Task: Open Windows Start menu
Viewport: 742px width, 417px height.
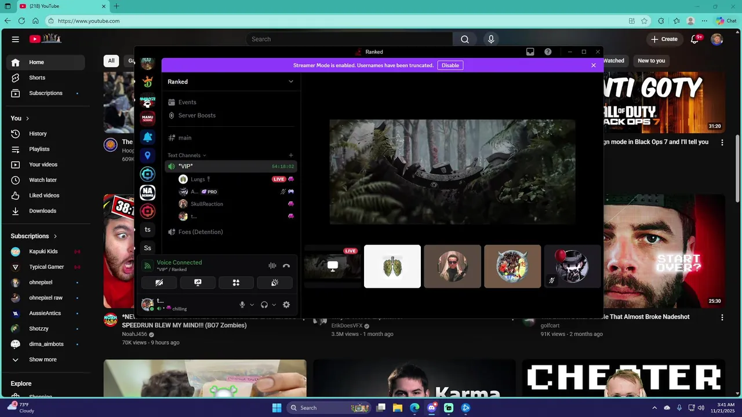Action: tap(277, 408)
